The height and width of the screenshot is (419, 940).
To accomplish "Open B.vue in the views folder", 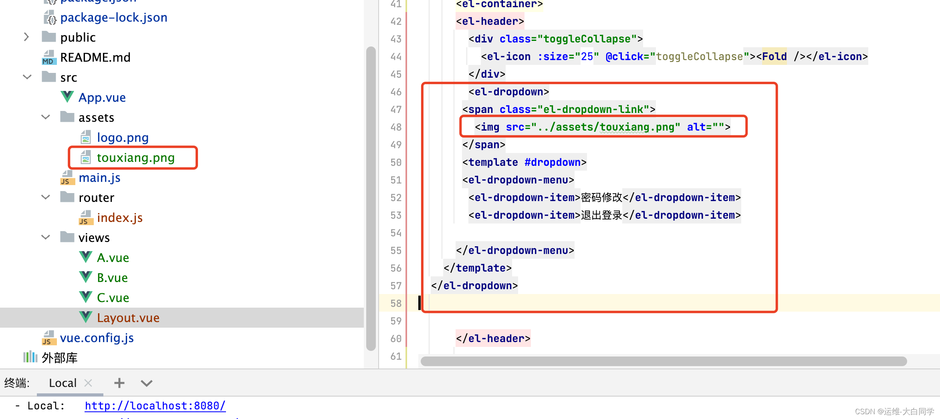I will [x=112, y=278].
